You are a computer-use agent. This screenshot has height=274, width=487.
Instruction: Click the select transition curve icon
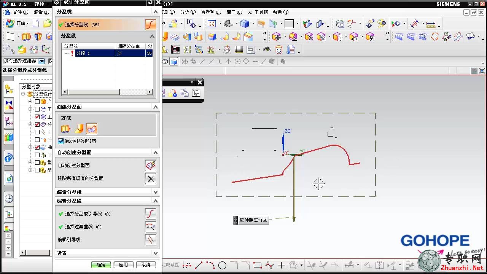151,227
